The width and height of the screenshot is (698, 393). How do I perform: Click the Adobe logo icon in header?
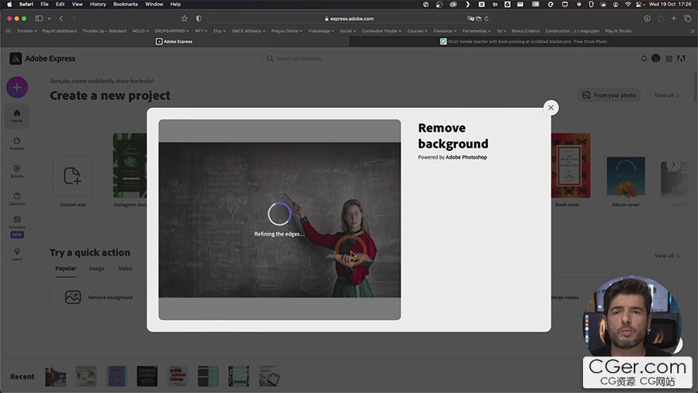click(x=681, y=59)
